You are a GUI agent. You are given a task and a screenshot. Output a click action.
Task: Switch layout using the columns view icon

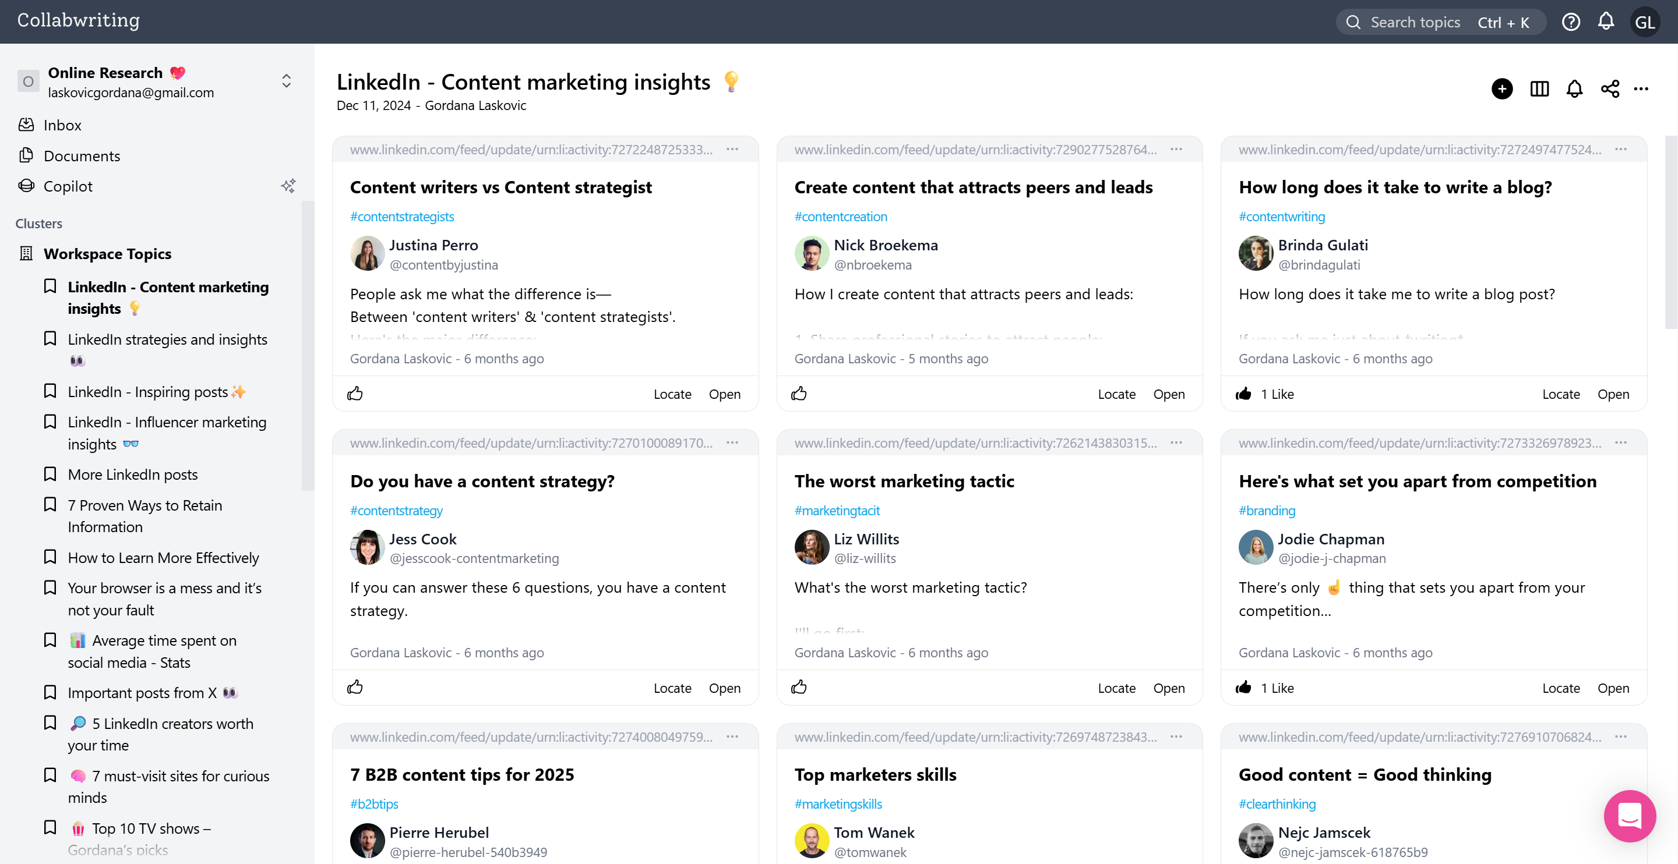[x=1539, y=88]
